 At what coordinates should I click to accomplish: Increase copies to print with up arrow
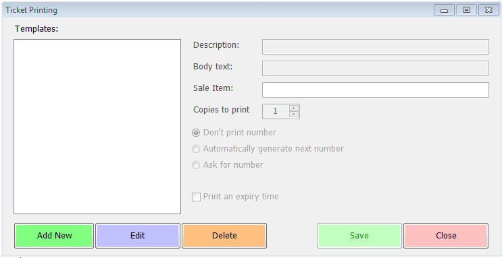(293, 108)
